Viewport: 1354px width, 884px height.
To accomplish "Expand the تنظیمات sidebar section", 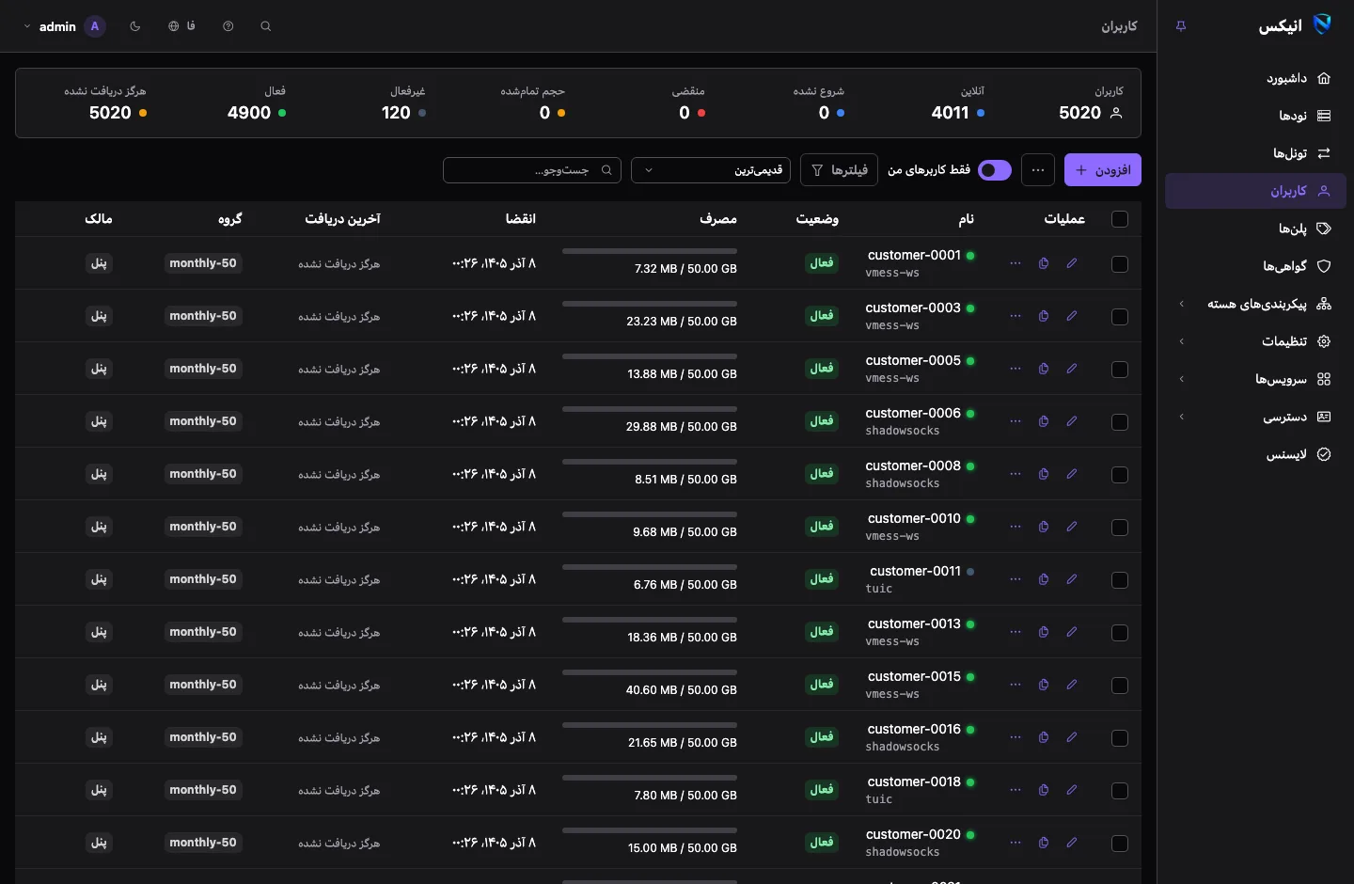I will [1255, 341].
